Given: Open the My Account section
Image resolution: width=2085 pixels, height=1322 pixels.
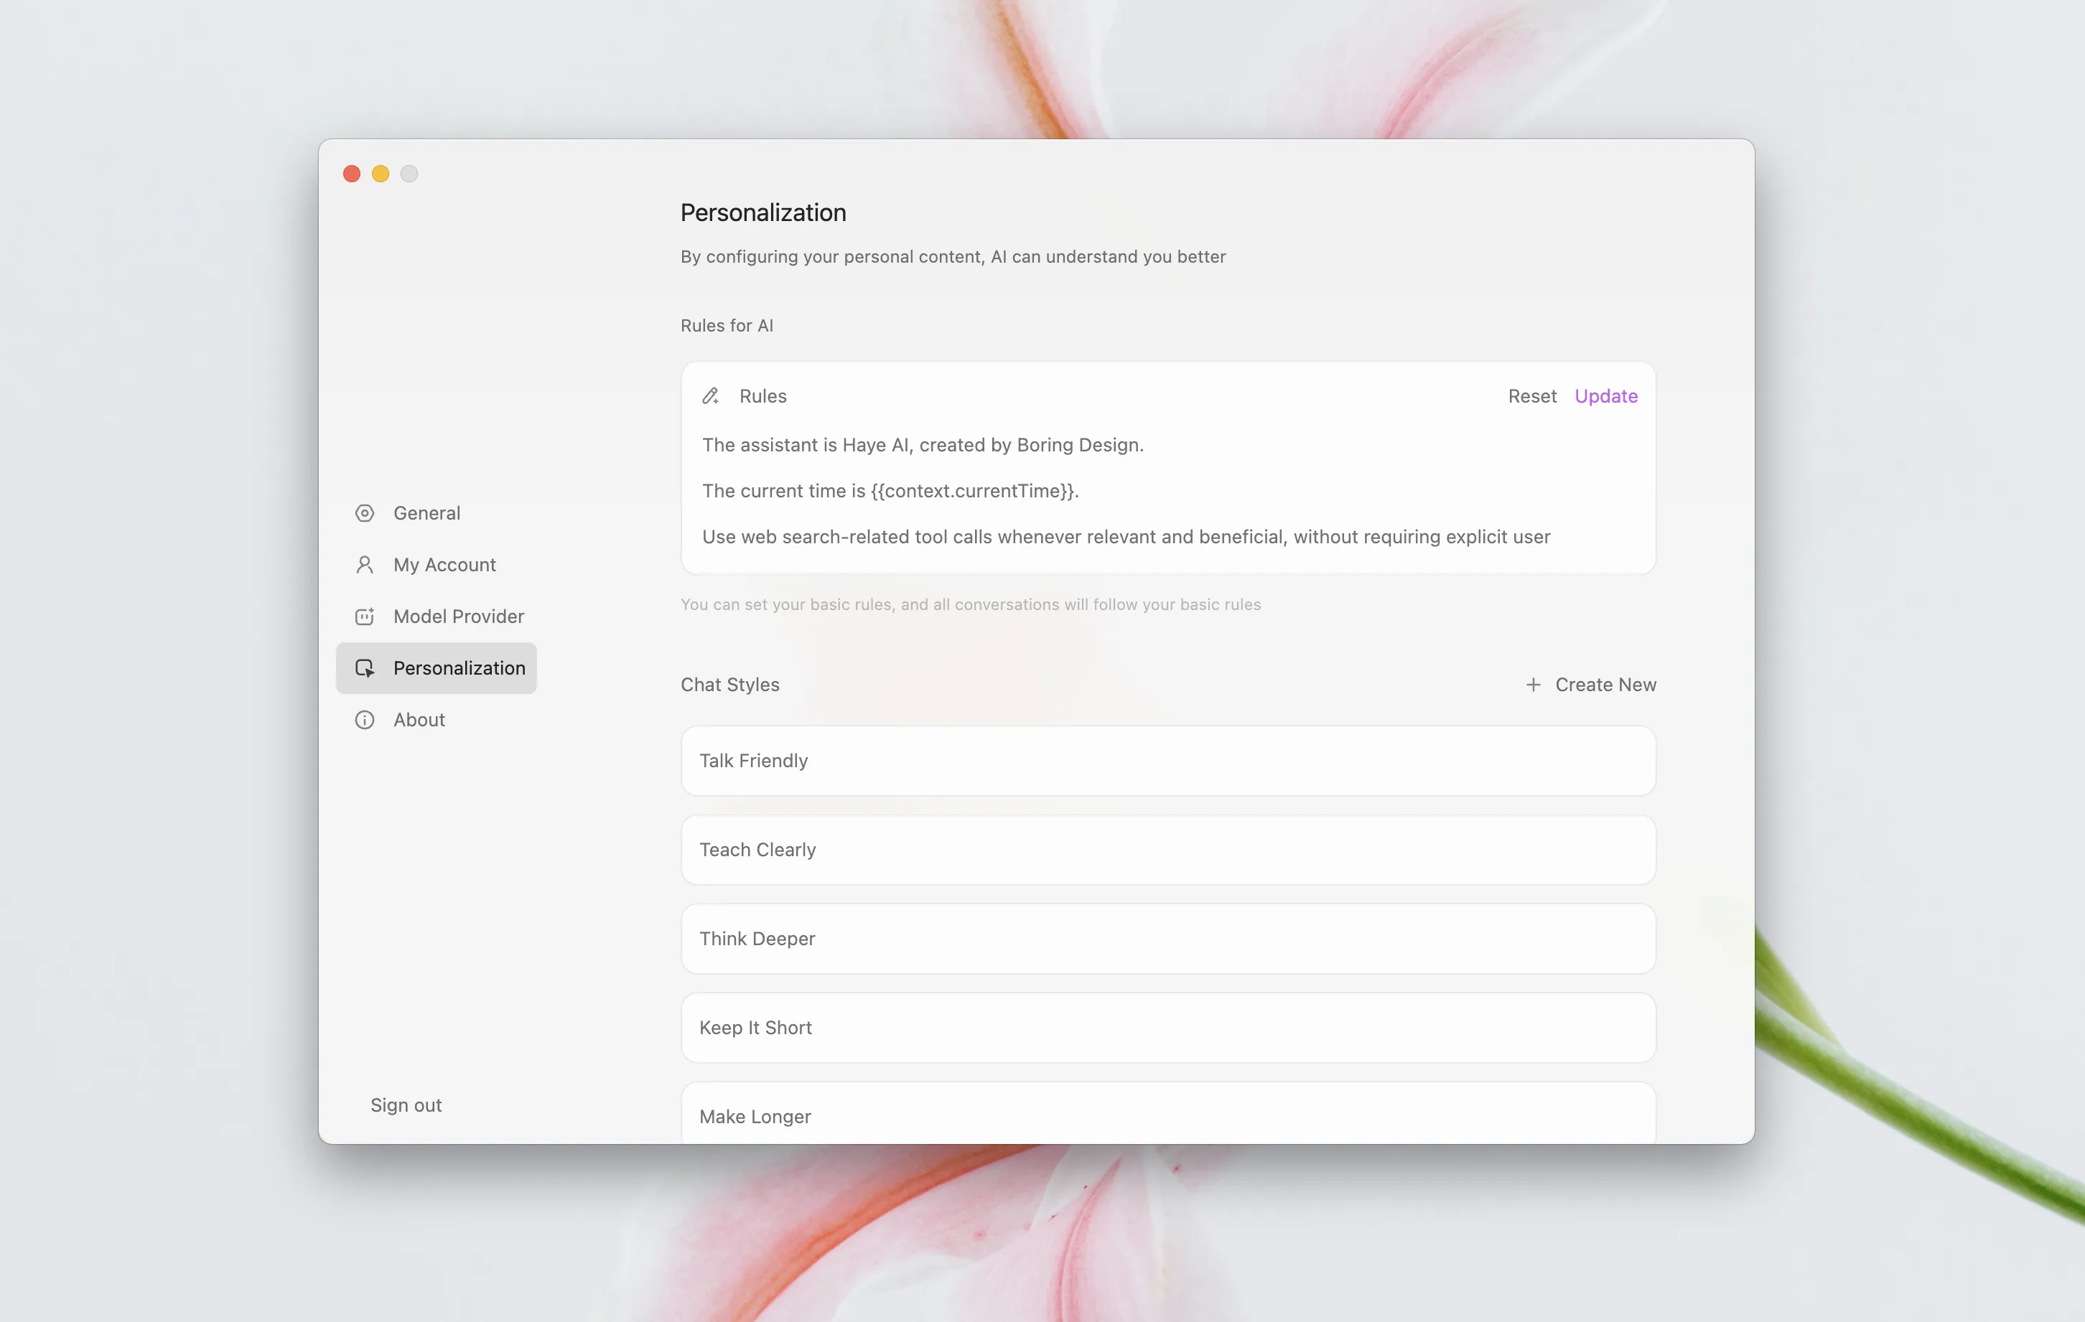Looking at the screenshot, I should [x=444, y=566].
